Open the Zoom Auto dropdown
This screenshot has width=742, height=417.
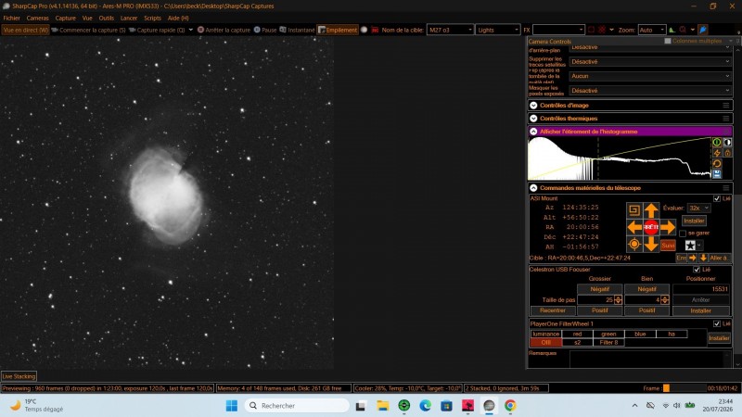(x=652, y=30)
